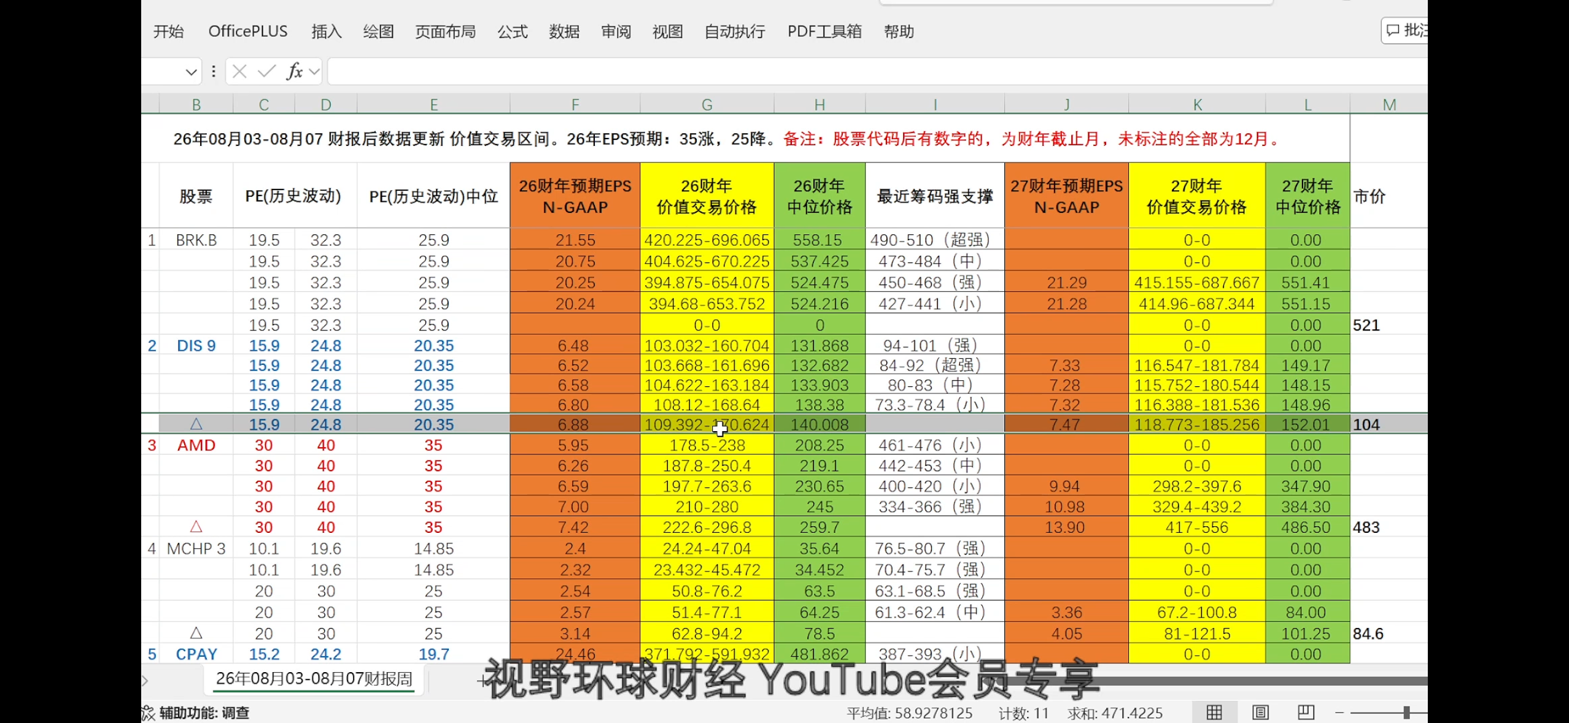Open the 数据 ribbon tab
Image resolution: width=1569 pixels, height=723 pixels.
pos(564,32)
